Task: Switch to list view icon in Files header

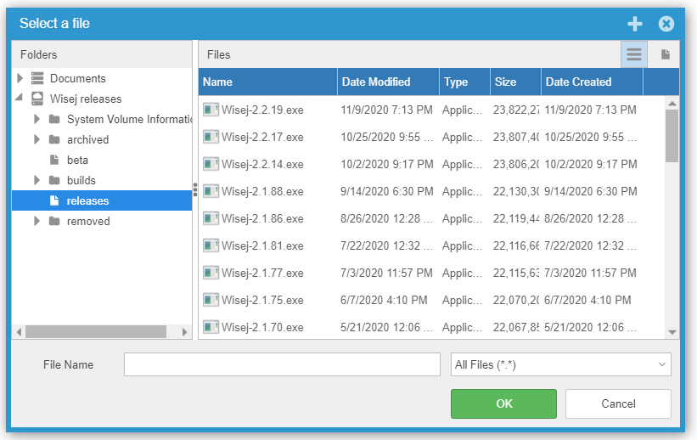Action: click(x=634, y=54)
